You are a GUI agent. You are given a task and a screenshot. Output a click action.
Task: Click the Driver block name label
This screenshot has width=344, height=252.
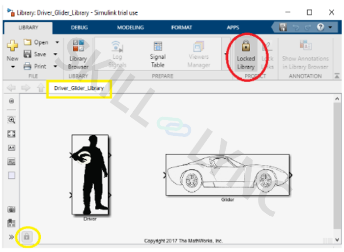coord(90,219)
